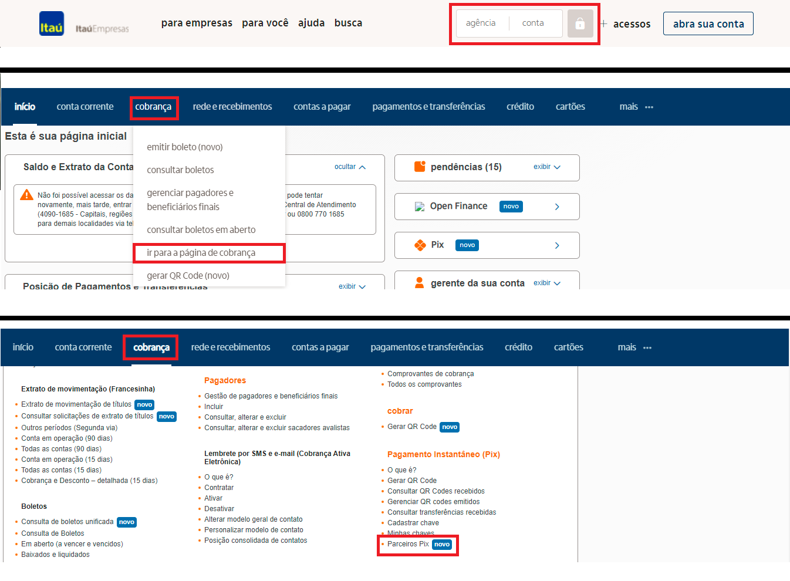Click the Open Finance icon
The height and width of the screenshot is (581, 790).
(419, 207)
